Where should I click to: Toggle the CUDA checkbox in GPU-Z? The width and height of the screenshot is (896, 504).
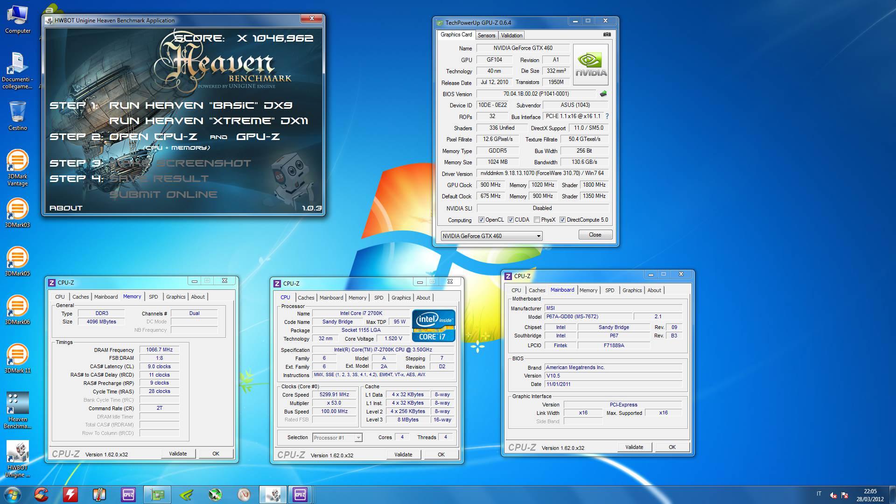coord(511,220)
